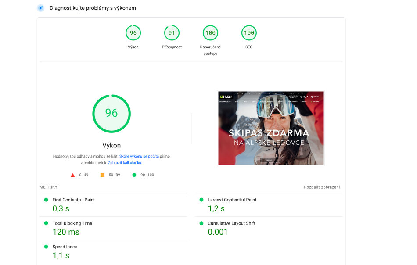Select the Výkon score gauge (96)
Screen dimensions: 417x265
coord(133,33)
